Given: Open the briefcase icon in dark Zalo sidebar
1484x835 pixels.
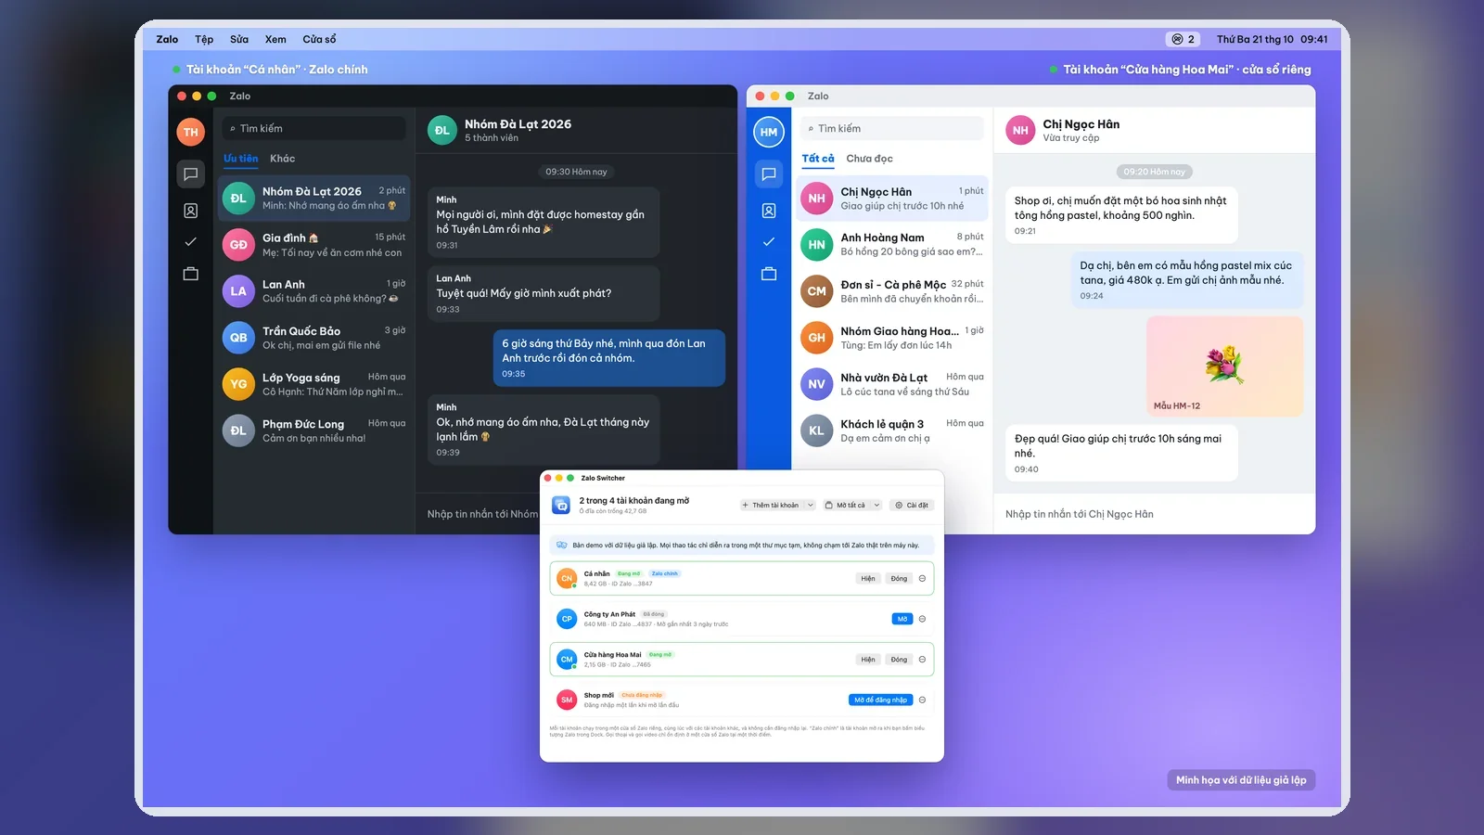Looking at the screenshot, I should (190, 274).
